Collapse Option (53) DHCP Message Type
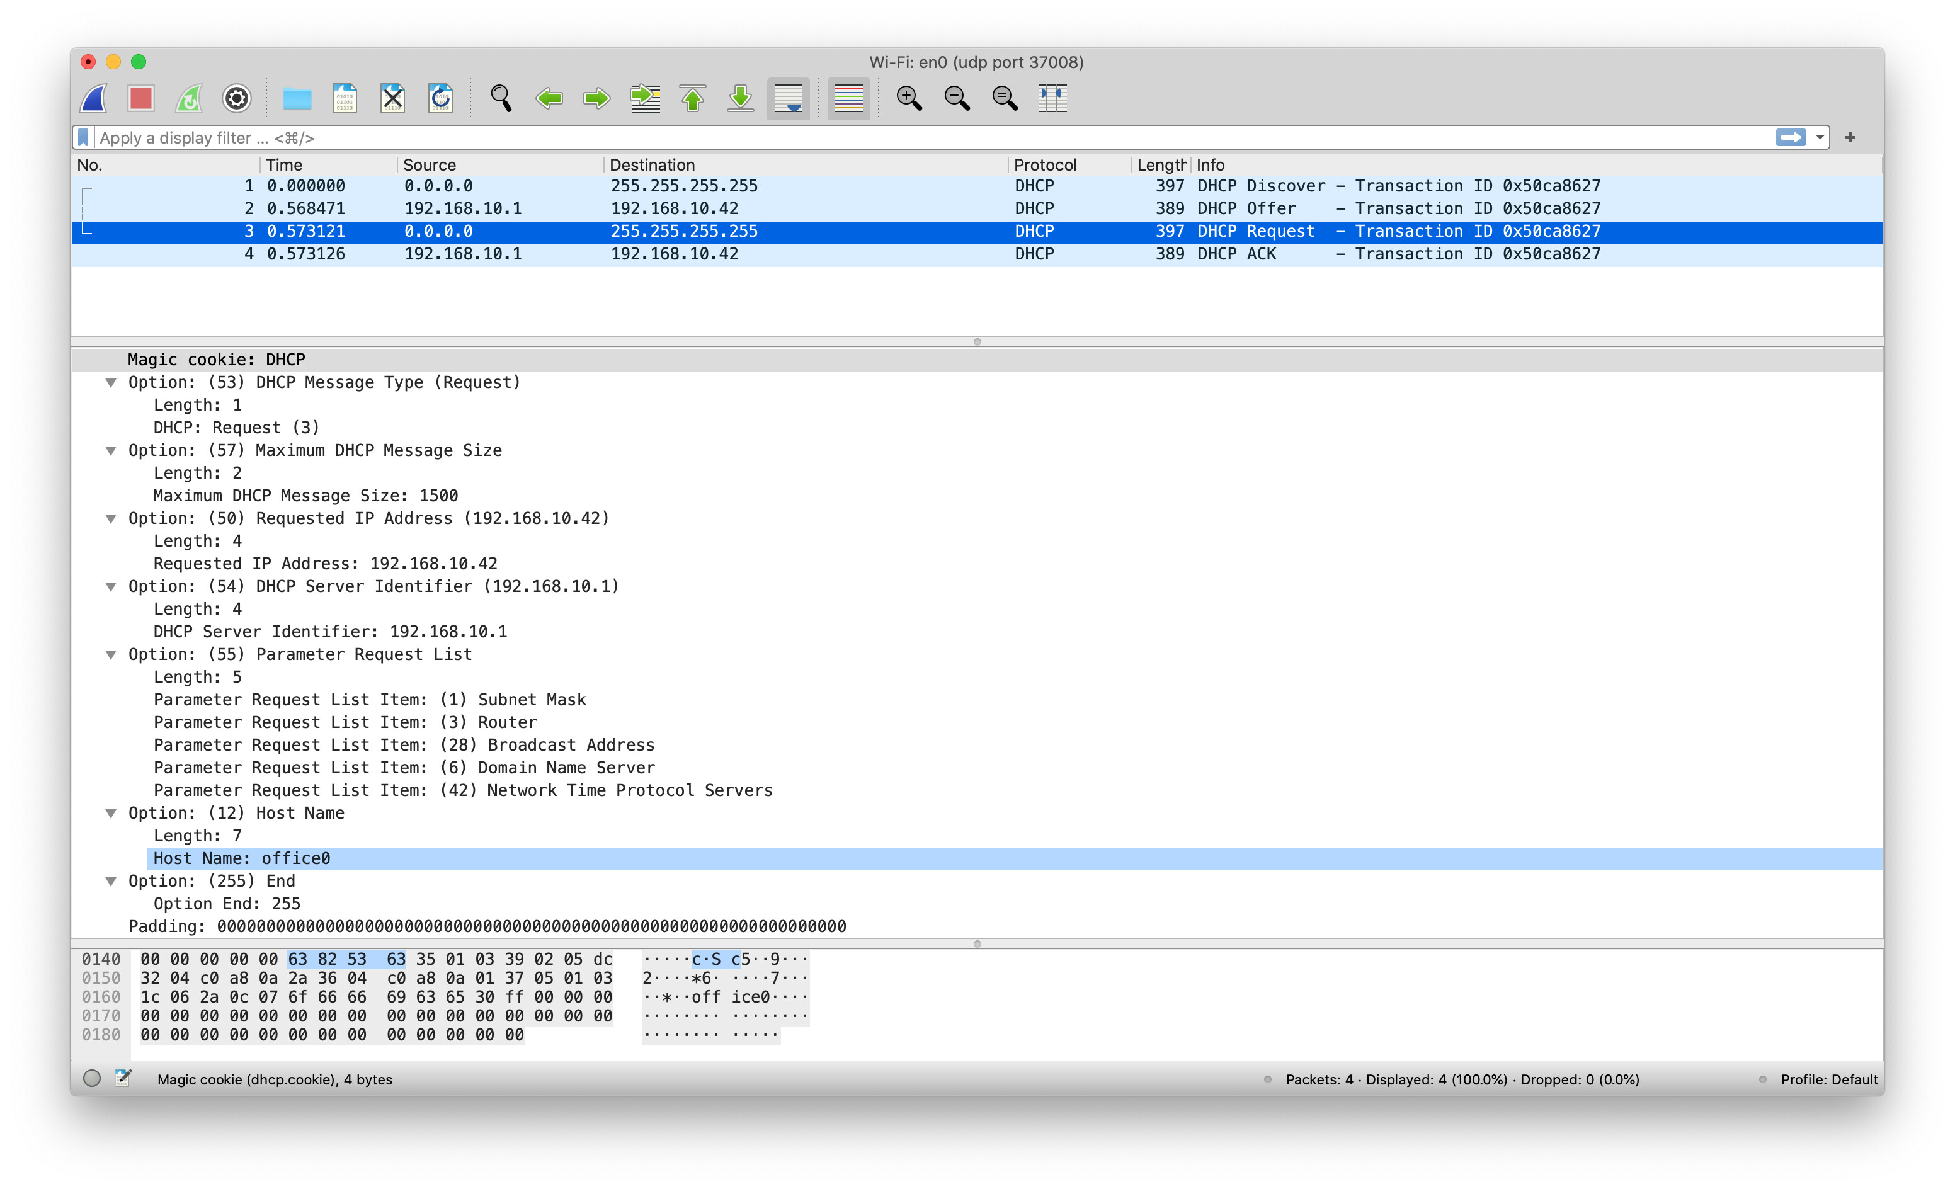Viewport: 1955px width, 1189px height. tap(111, 382)
